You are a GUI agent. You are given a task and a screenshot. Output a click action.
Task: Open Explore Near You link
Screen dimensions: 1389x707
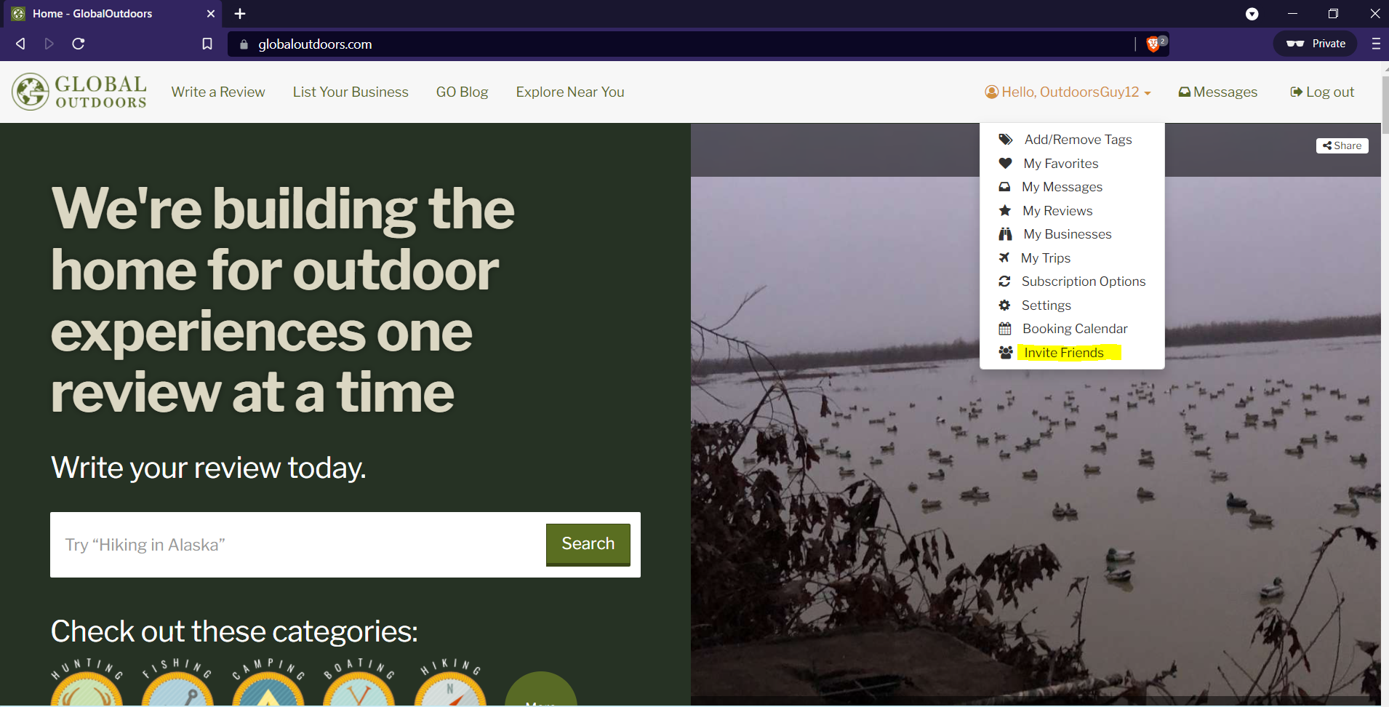click(570, 92)
